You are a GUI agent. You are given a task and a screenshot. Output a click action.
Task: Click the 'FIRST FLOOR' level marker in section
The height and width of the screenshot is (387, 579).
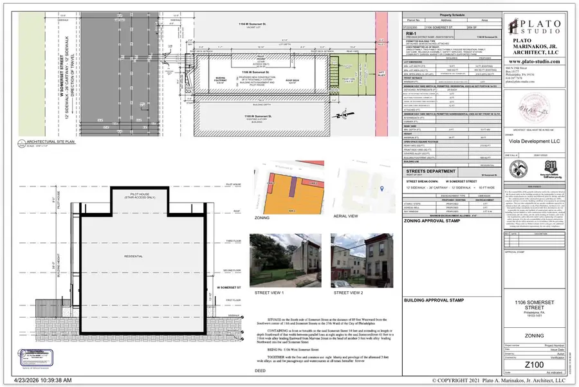click(x=234, y=300)
